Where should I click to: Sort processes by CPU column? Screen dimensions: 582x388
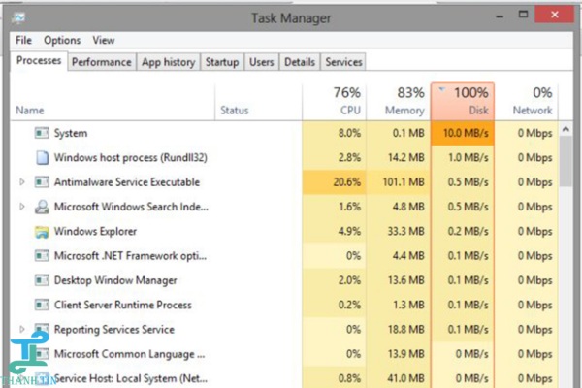334,102
